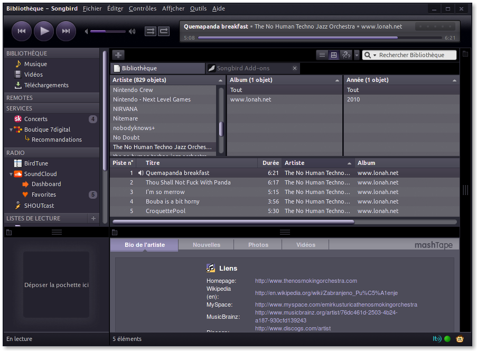The image size is (477, 351).
Task: Mute via the volume speaker icon
Action: pyautogui.click(x=87, y=31)
